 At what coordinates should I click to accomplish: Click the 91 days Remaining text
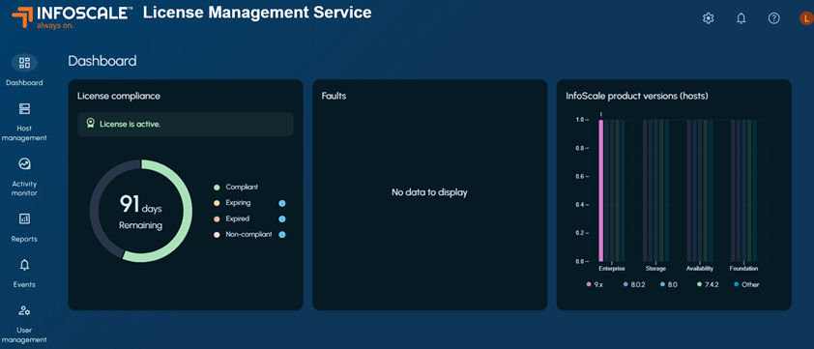click(x=141, y=212)
